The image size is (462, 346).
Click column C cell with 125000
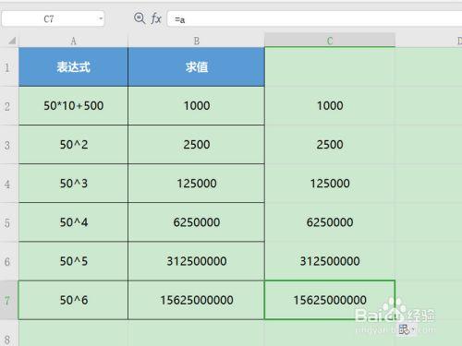(x=330, y=184)
